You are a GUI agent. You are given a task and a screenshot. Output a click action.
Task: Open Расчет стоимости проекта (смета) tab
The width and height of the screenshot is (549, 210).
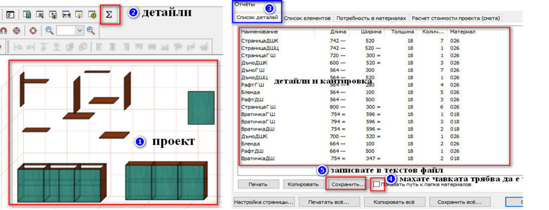456,18
